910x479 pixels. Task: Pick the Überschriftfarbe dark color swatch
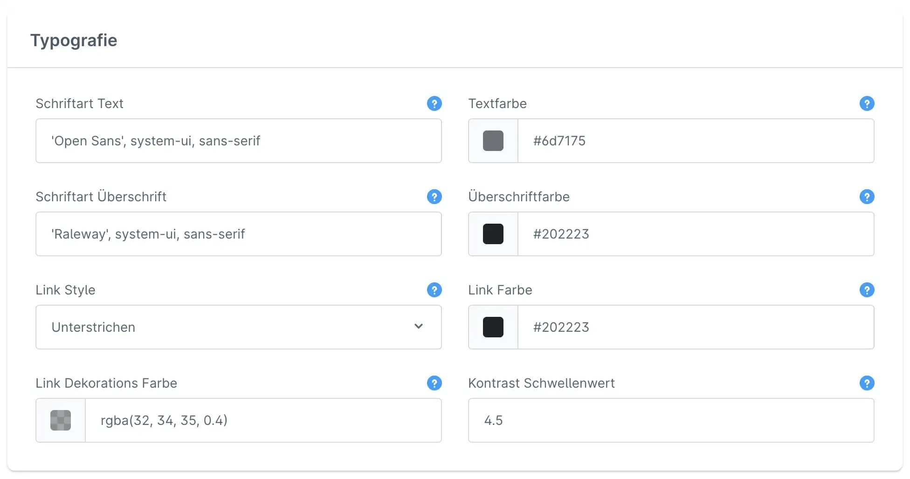click(x=493, y=234)
